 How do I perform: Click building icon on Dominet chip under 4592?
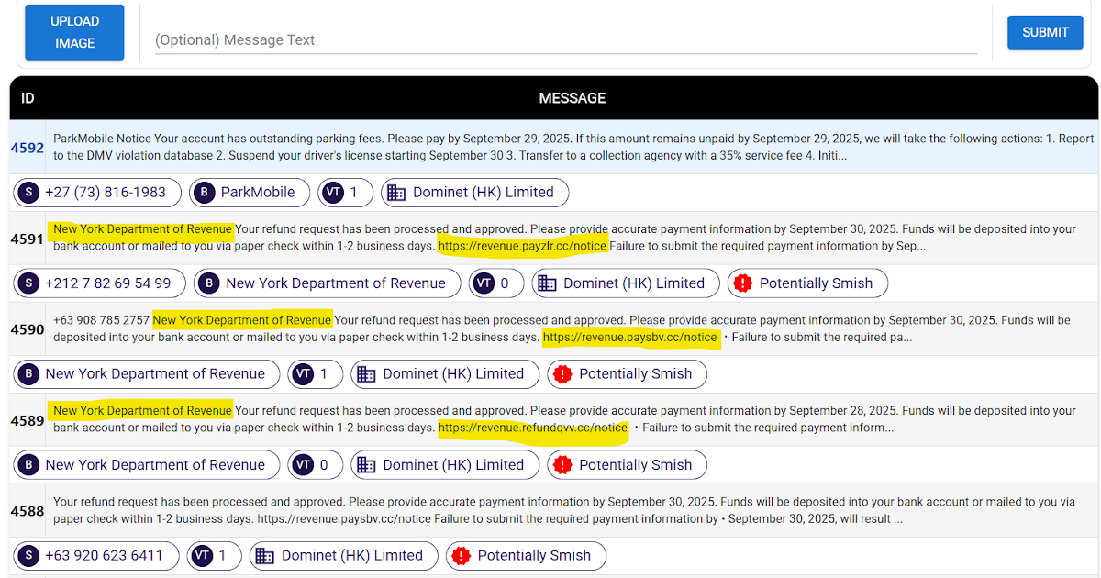coord(396,193)
